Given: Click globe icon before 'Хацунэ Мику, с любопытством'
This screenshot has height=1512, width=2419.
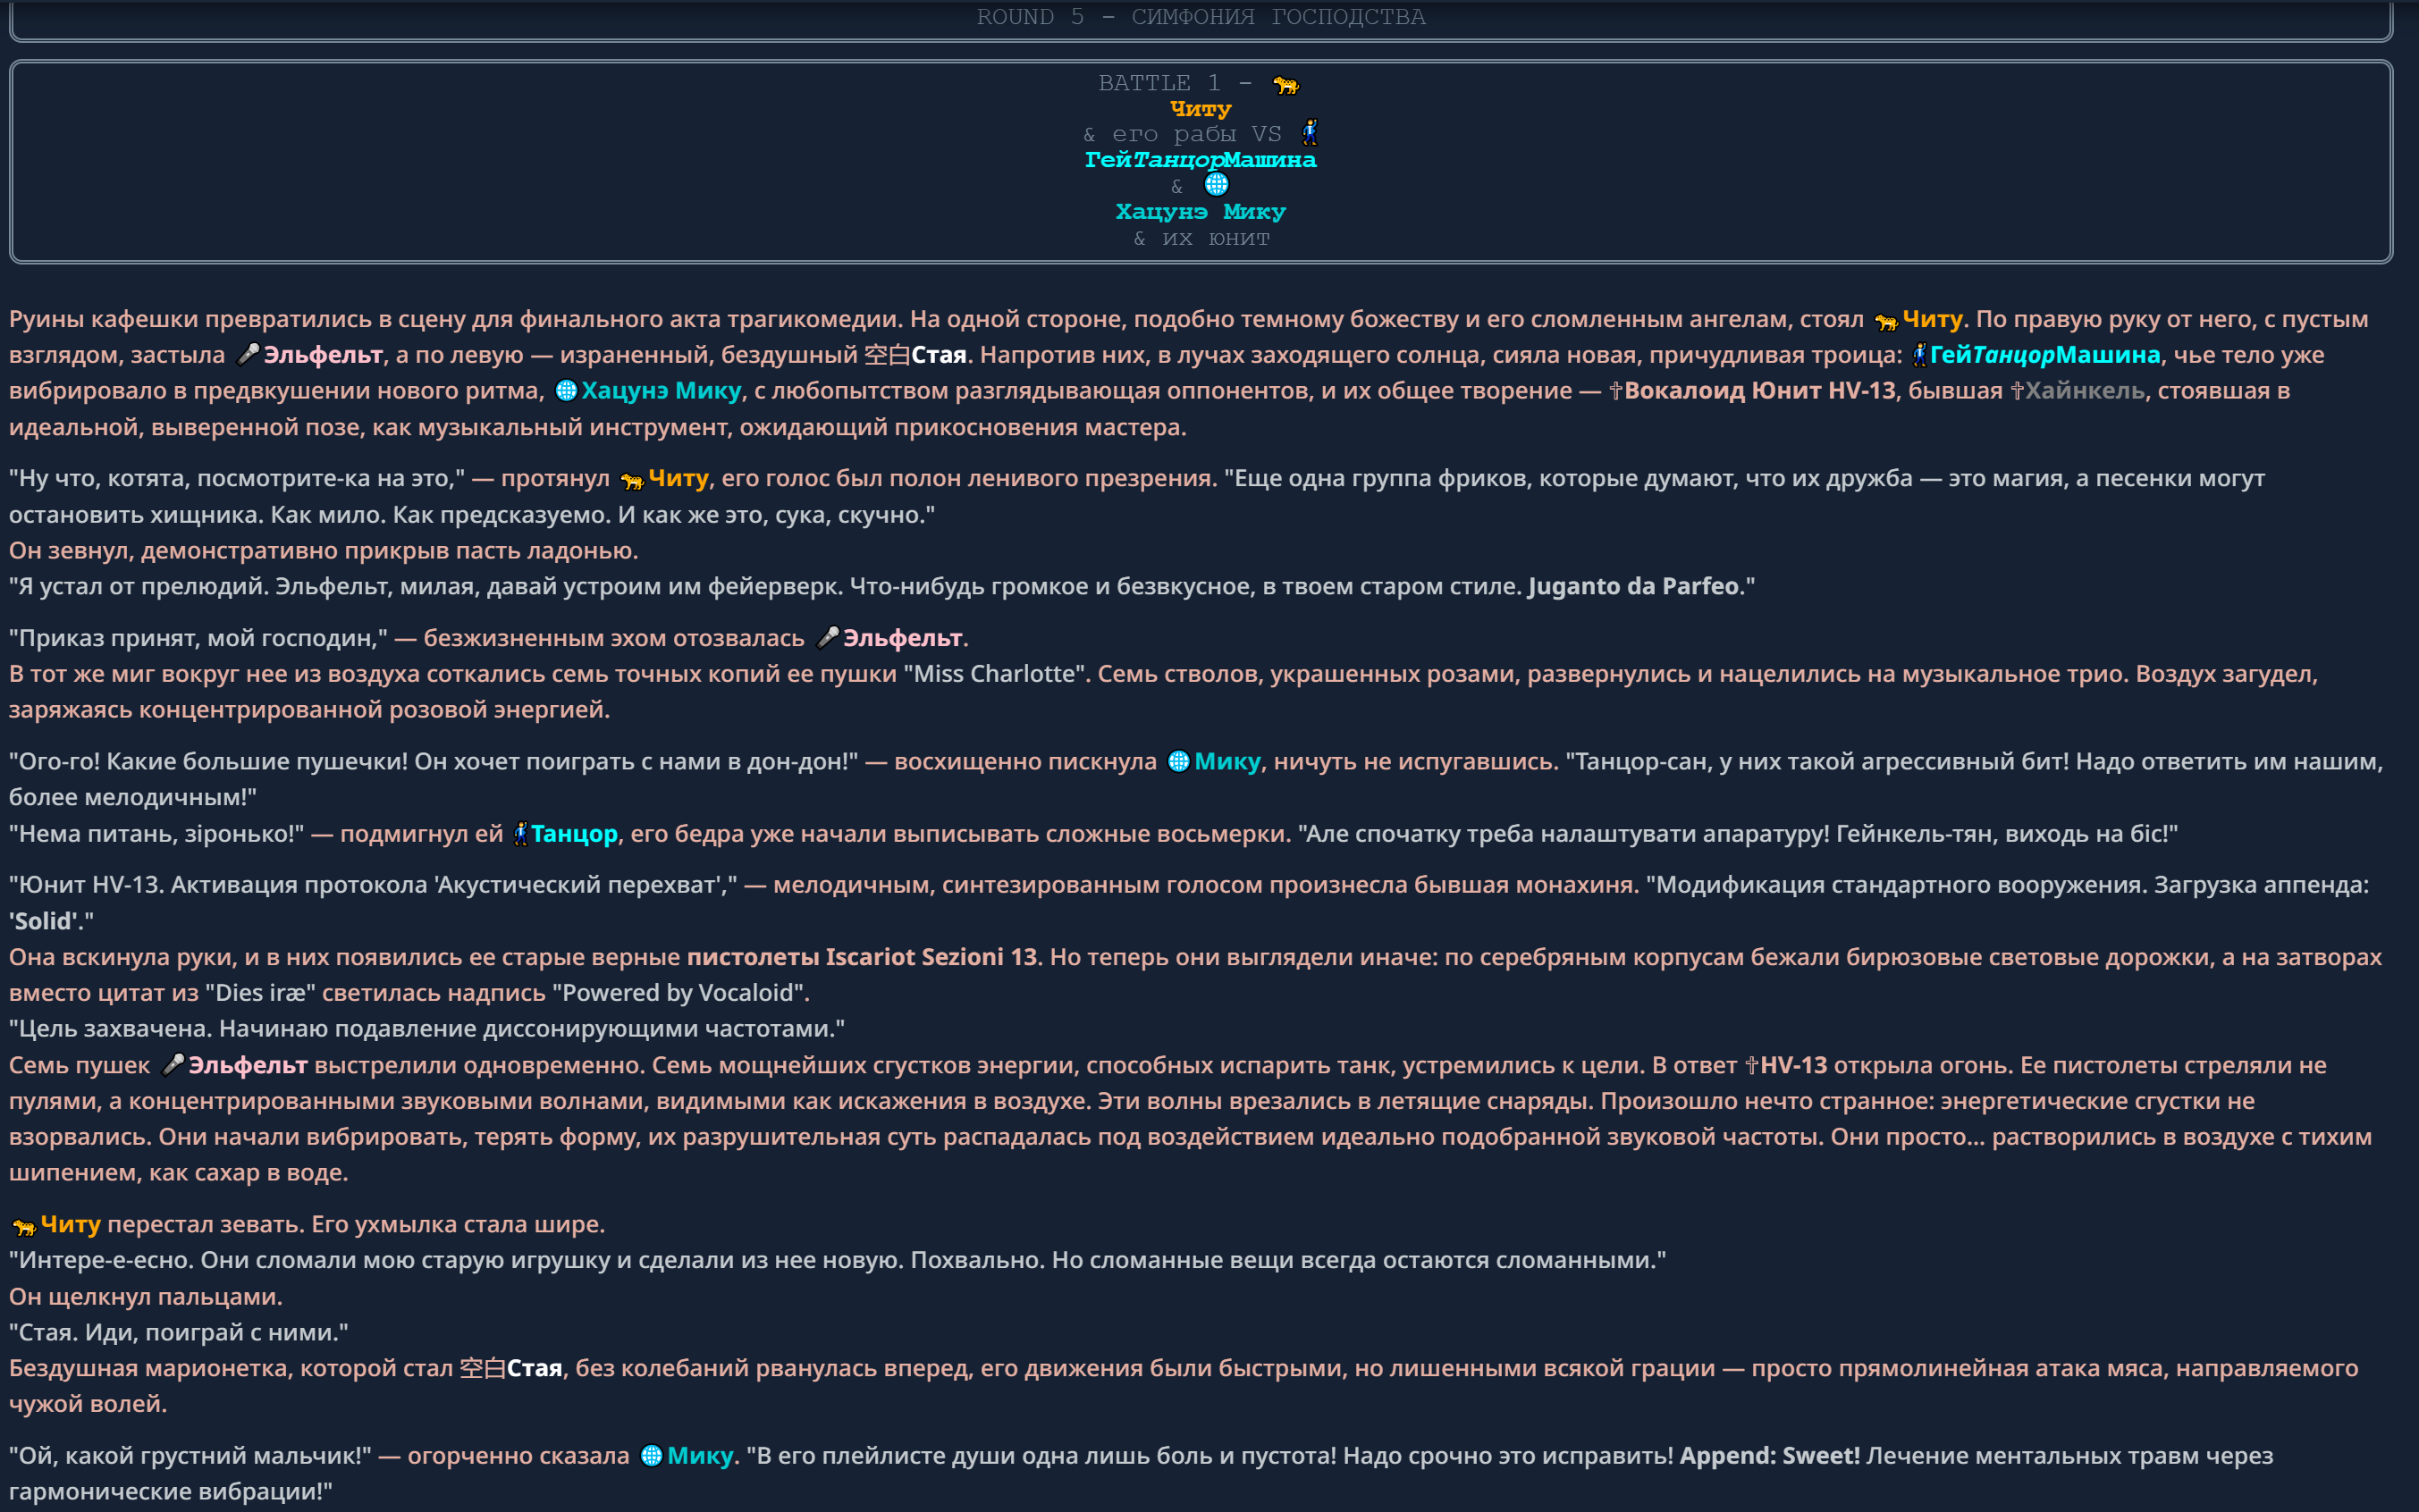Looking at the screenshot, I should [566, 391].
